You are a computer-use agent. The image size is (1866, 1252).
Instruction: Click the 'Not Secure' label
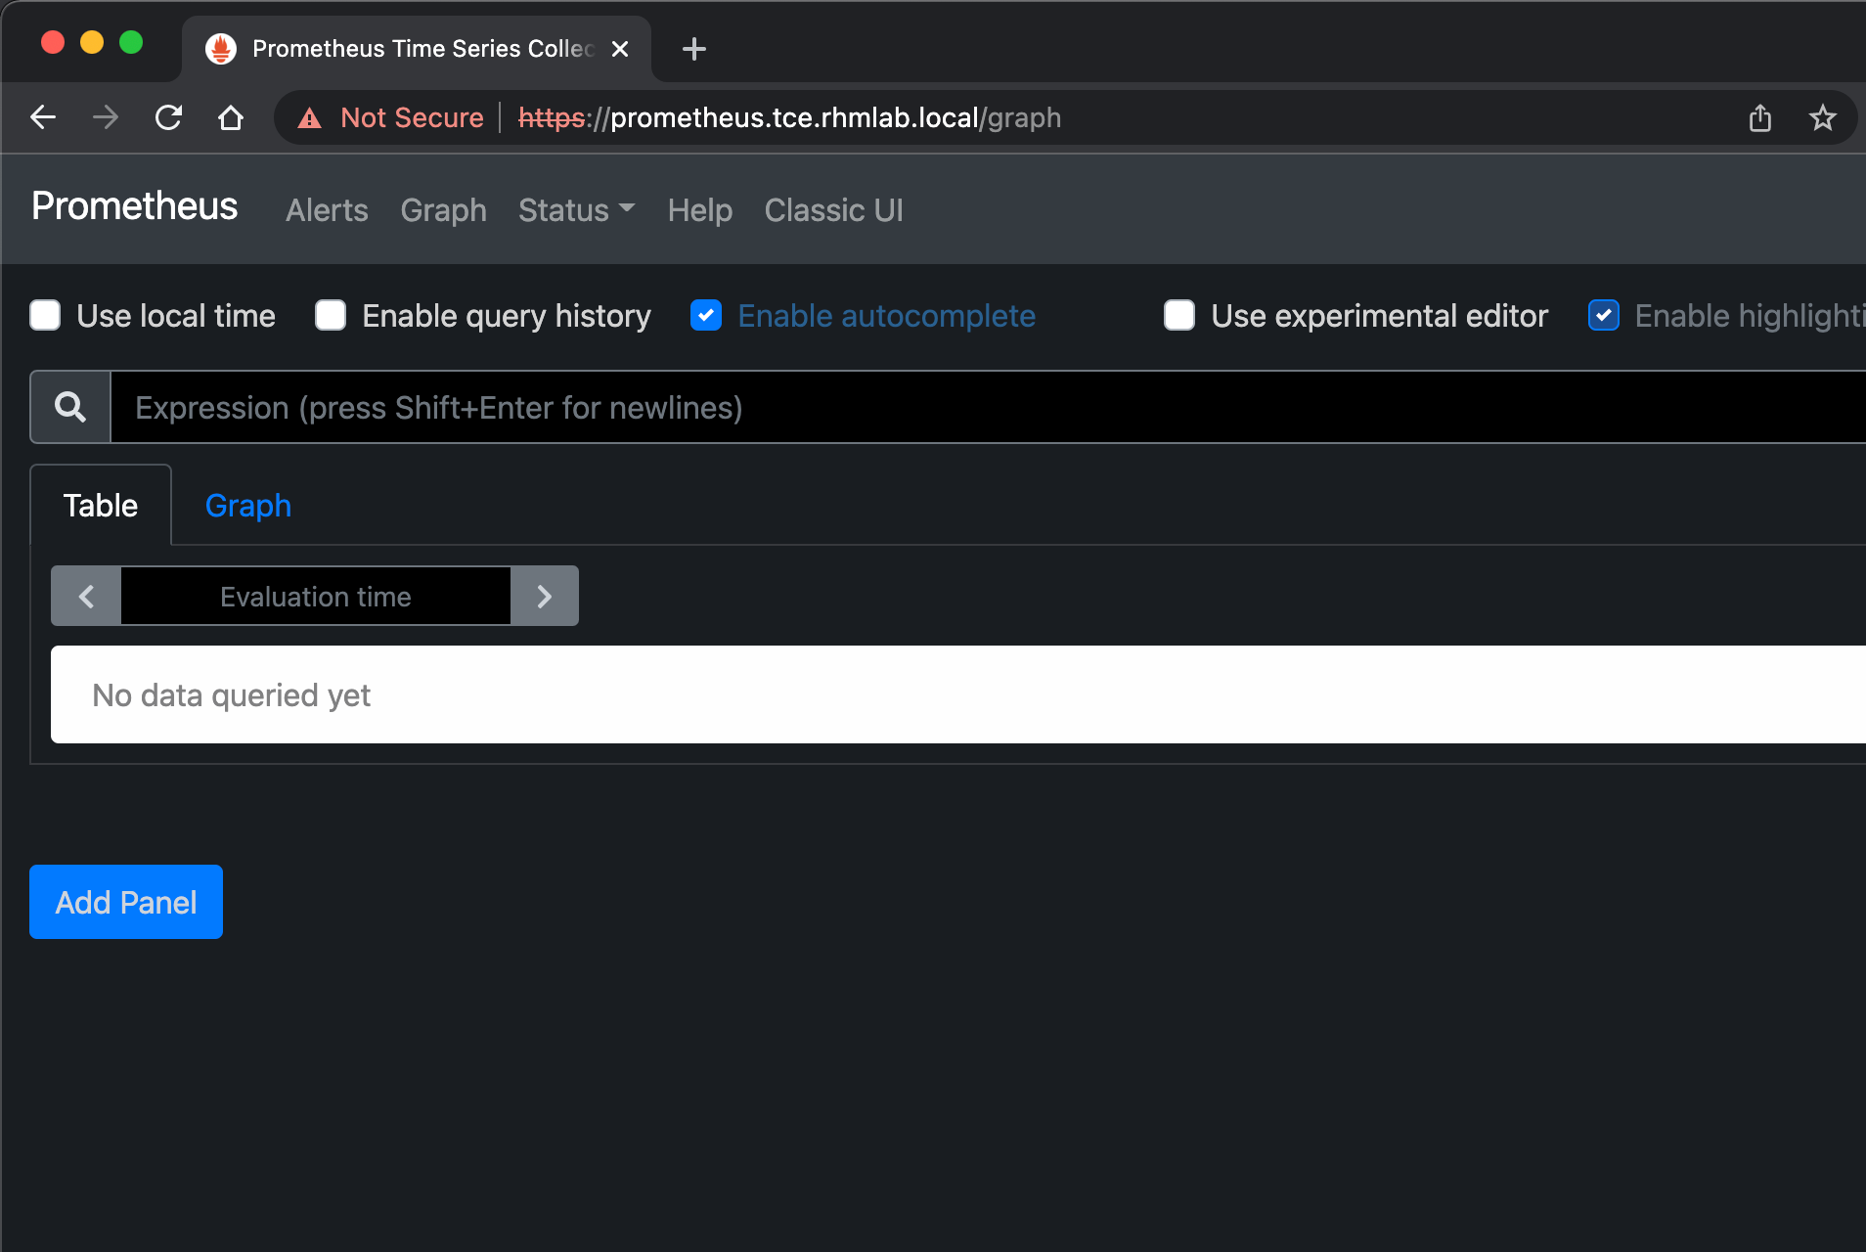tap(412, 118)
